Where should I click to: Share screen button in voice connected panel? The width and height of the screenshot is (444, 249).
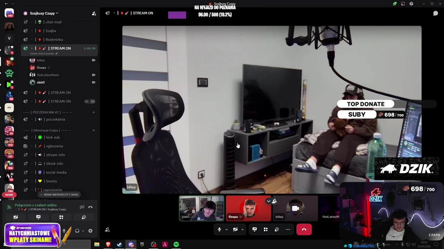(x=39, y=217)
